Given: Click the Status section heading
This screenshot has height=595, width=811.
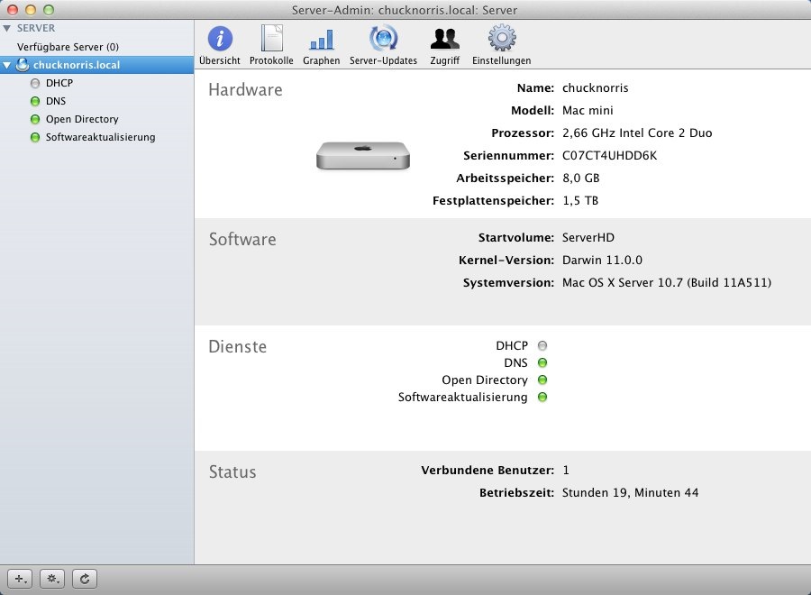Looking at the screenshot, I should point(232,471).
